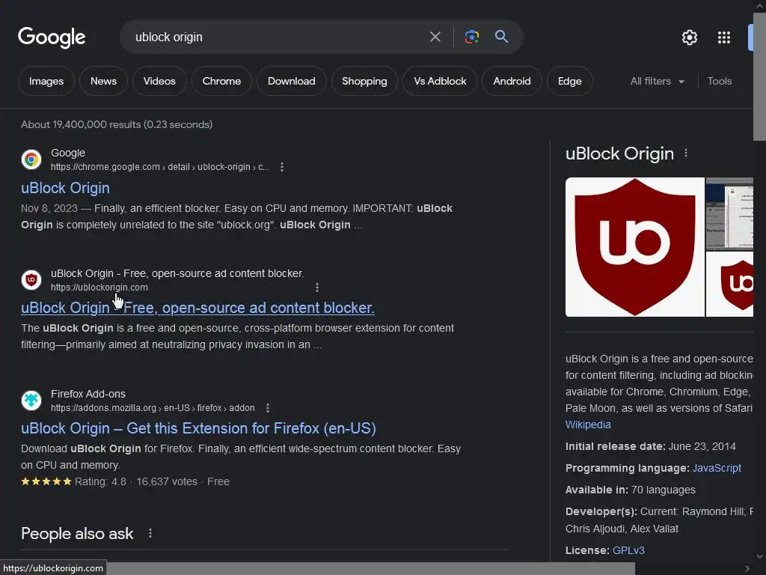Click the 'Firefox Add-ons' site name
Viewport: 766px width, 575px height.
pyautogui.click(x=88, y=394)
